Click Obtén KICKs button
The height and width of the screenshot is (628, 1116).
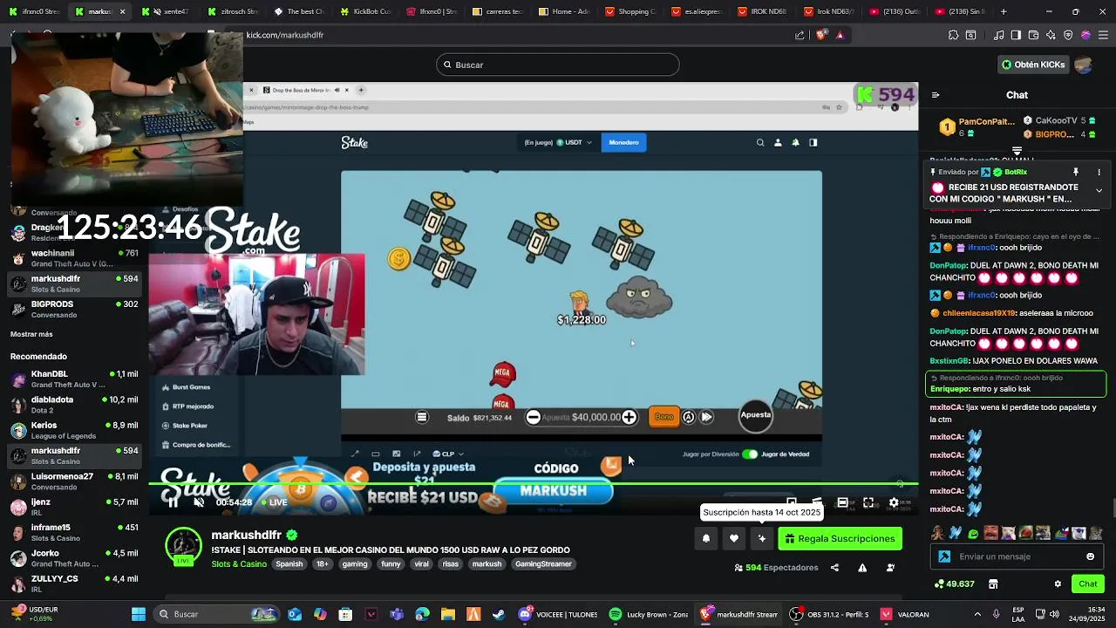pyautogui.click(x=1033, y=65)
